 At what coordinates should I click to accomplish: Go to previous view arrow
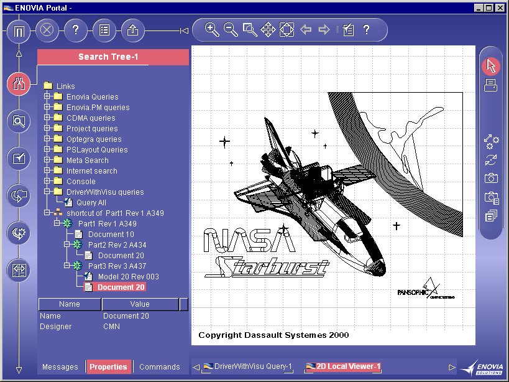click(306, 30)
